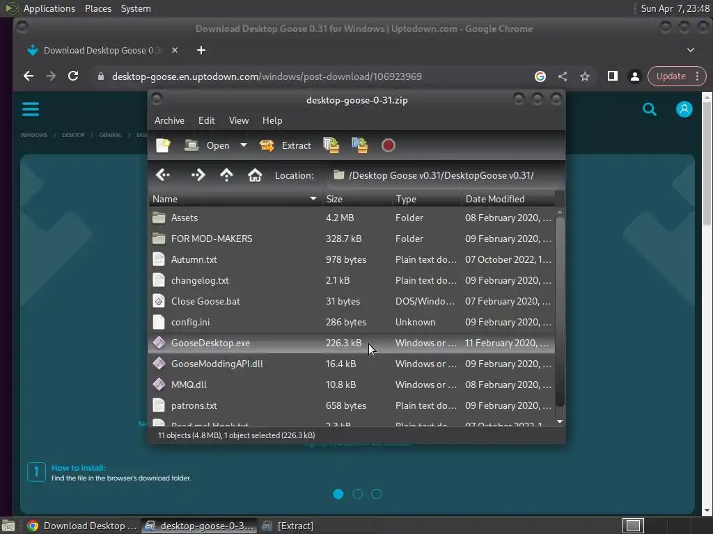Image resolution: width=713 pixels, height=534 pixels.
Task: Sort files by Size column header
Action: (357, 199)
